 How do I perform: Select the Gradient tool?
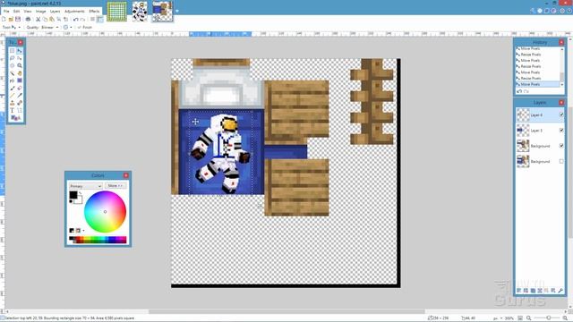(20, 80)
